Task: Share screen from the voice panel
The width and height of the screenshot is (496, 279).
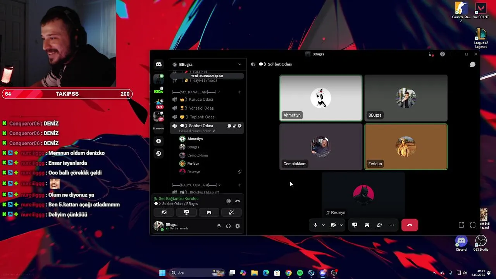Action: click(x=186, y=212)
